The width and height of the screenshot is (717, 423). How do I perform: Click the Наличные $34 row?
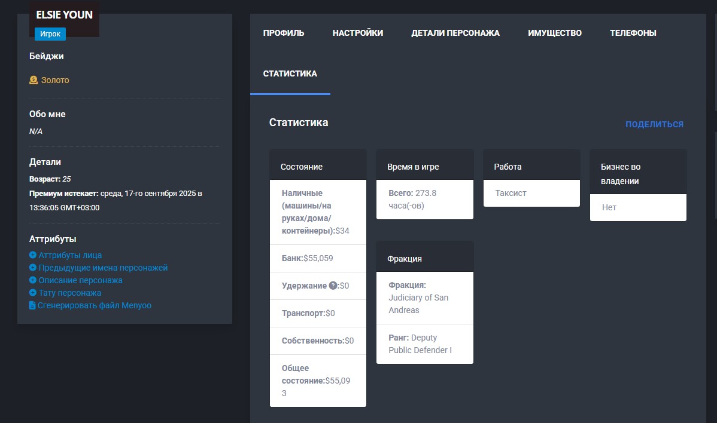pyautogui.click(x=318, y=212)
